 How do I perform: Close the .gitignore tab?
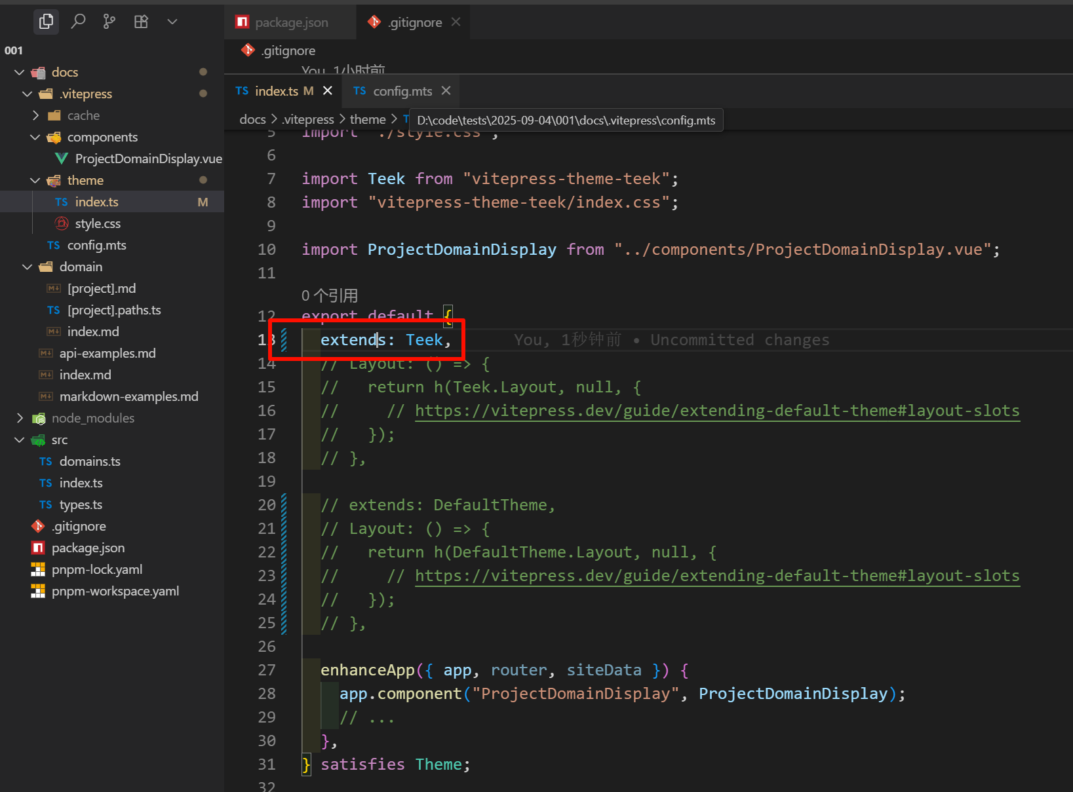(x=456, y=22)
